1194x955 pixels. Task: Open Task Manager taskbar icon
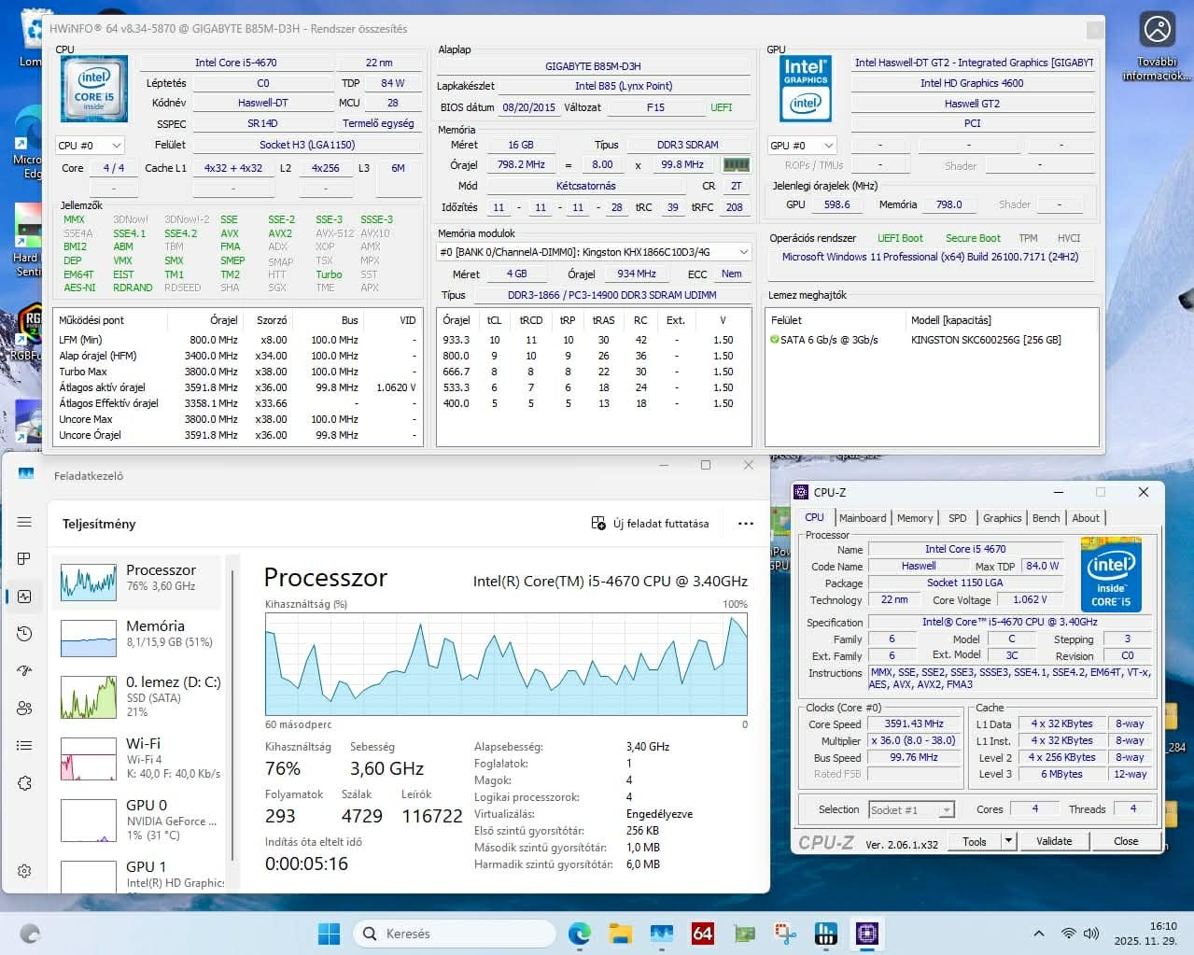coord(662,934)
